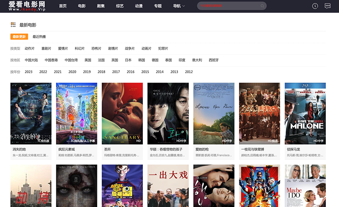Click the search magnifier icon
339x207 pixels.
coord(262,6)
